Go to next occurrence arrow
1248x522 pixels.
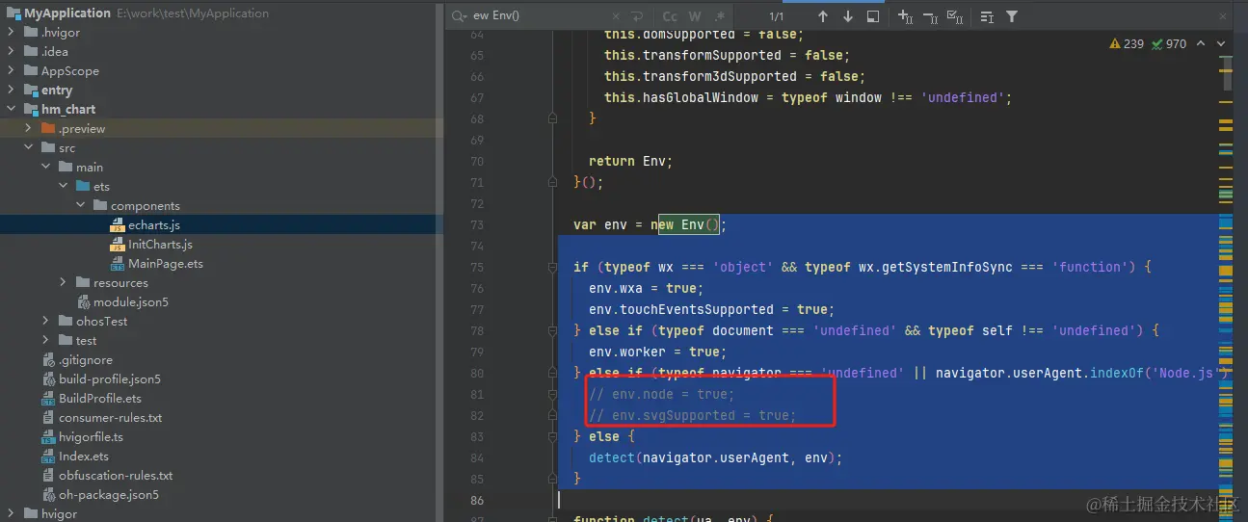[x=848, y=16]
